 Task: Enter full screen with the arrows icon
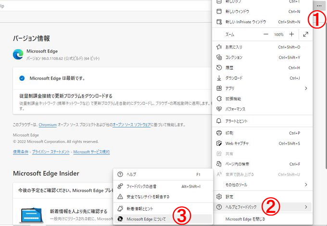[x=305, y=34]
